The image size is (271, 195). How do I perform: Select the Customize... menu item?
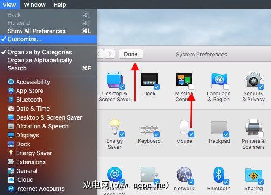coord(49,39)
